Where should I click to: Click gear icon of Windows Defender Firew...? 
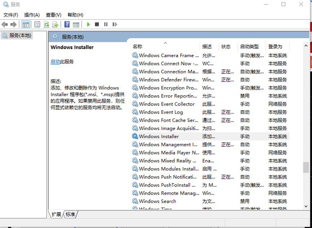point(135,80)
